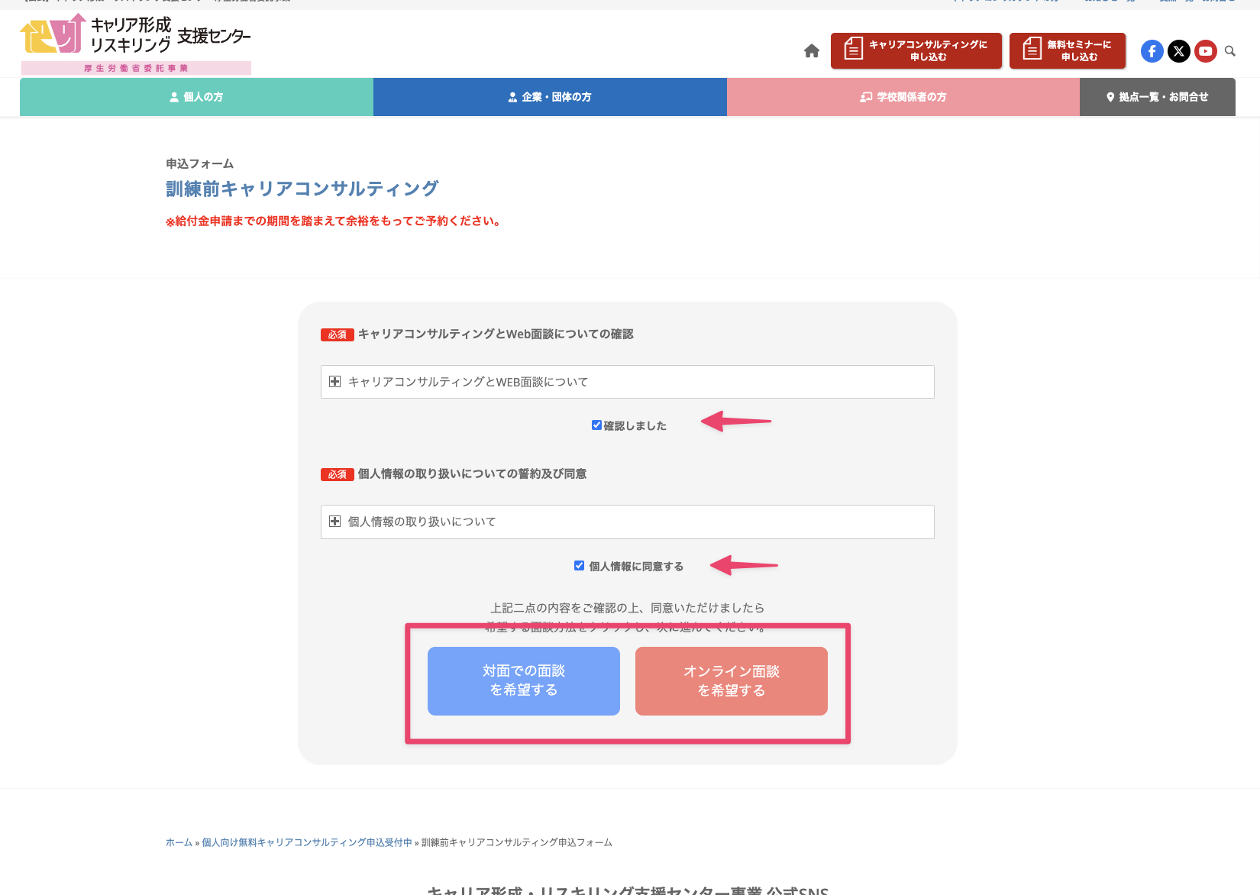Expand キャリアコンサルティングとWEB面談について section
This screenshot has width=1260, height=895.
click(x=334, y=381)
